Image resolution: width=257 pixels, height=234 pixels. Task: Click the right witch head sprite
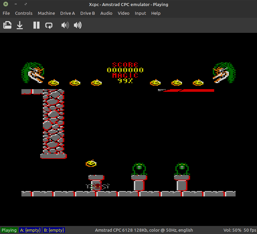pos(224,73)
